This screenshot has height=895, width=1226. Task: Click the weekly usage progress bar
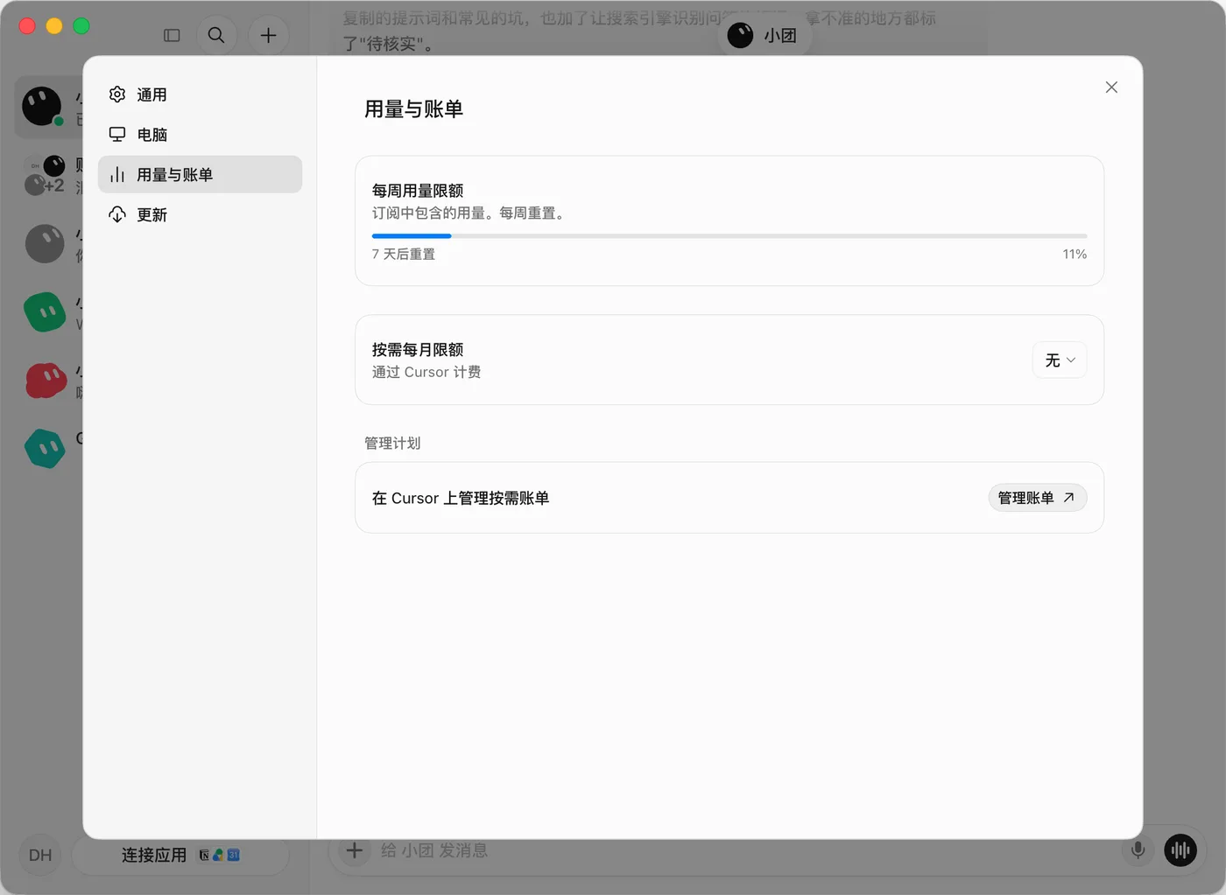[x=729, y=236]
